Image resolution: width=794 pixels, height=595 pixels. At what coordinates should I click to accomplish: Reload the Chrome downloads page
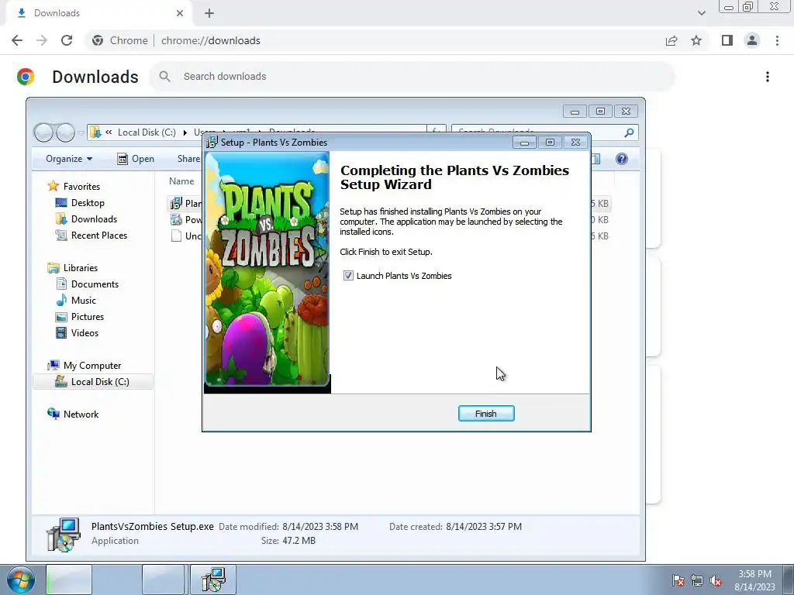[x=67, y=40]
